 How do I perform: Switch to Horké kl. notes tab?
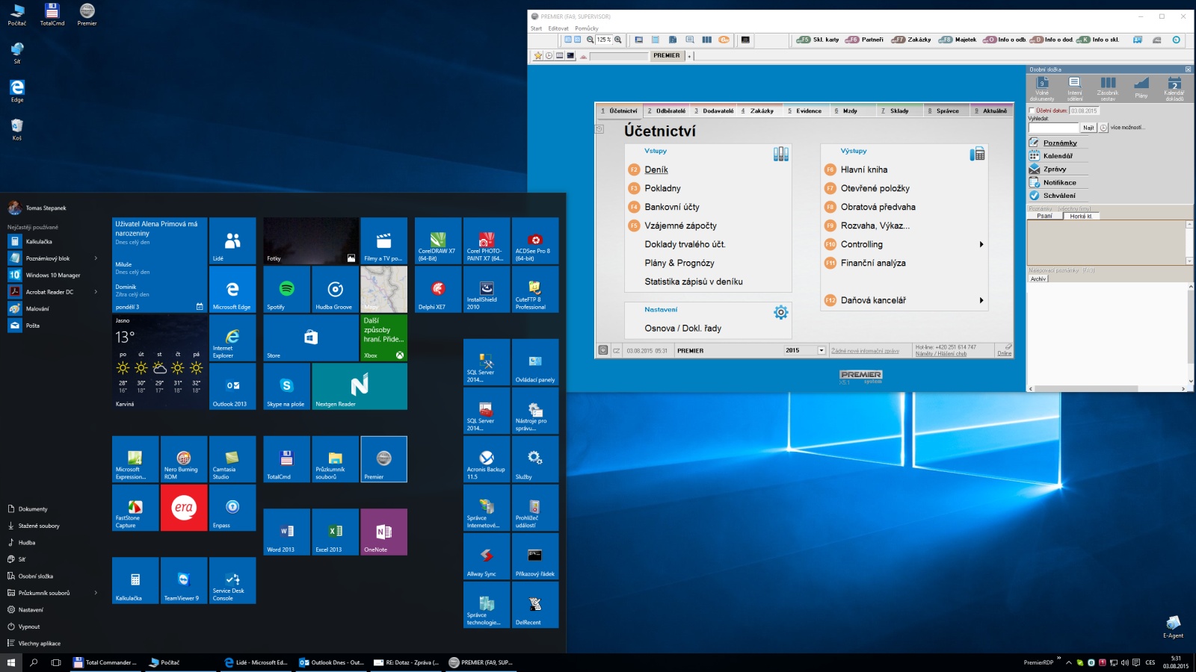click(x=1080, y=216)
